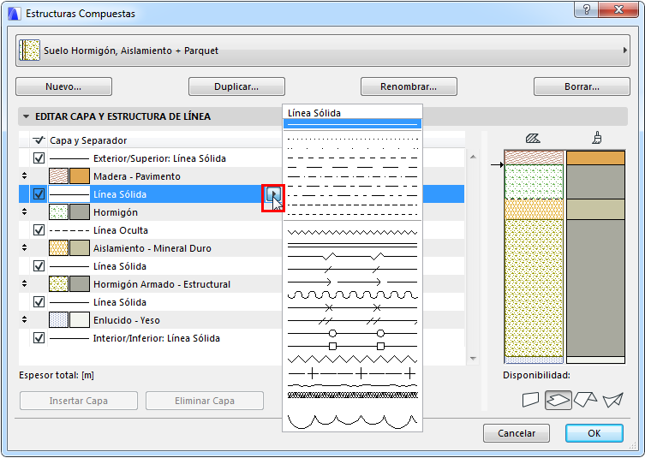Toggle Interior/Inferior Línea Sólida checkbox

pyautogui.click(x=39, y=338)
